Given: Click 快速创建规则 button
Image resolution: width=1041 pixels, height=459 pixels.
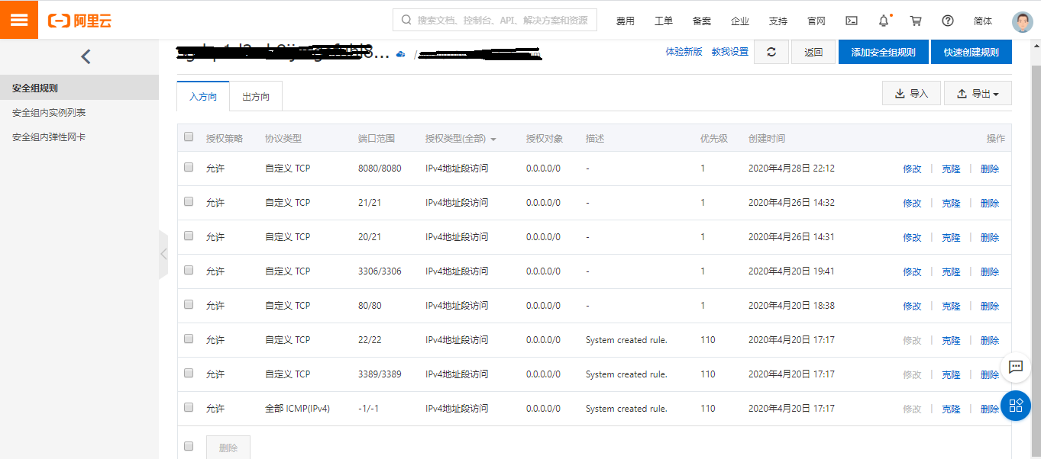Looking at the screenshot, I should coord(971,52).
